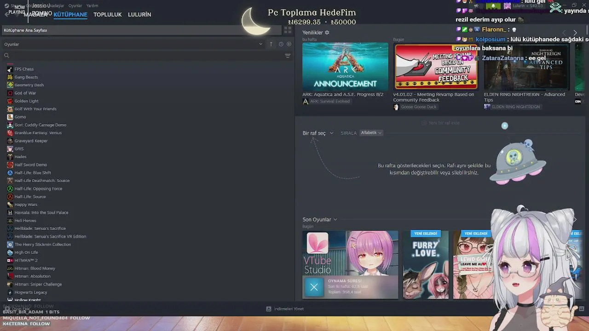This screenshot has width=589, height=331.
Task: Click Half-Life: Blue Shift icon
Action: coord(10,173)
